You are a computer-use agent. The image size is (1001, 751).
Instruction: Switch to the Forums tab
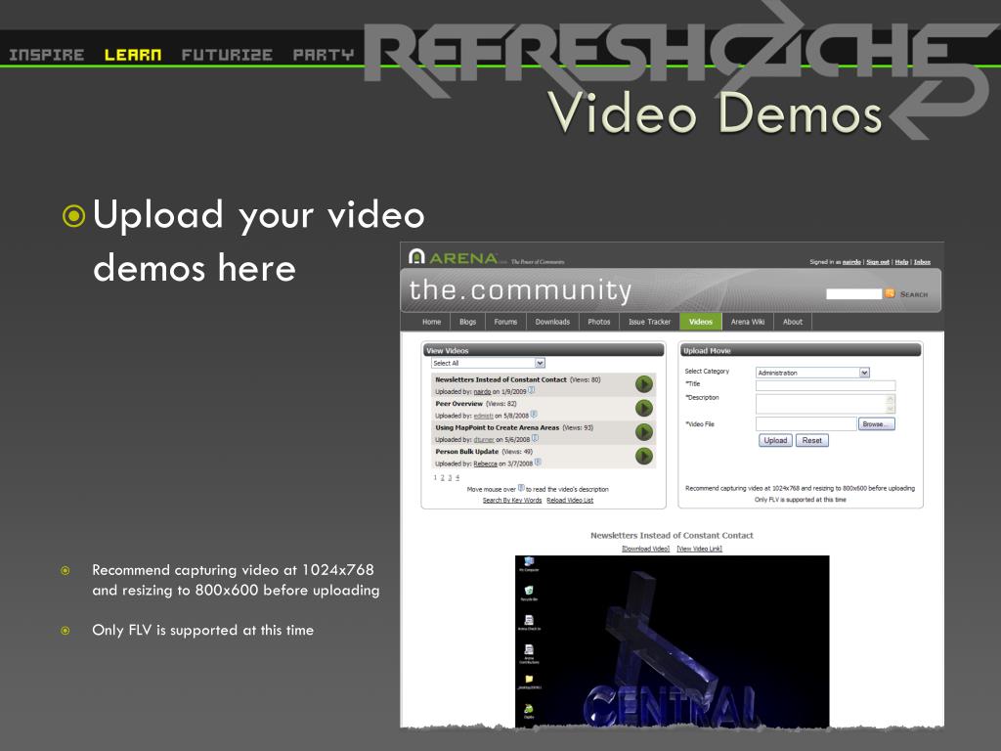pos(505,322)
